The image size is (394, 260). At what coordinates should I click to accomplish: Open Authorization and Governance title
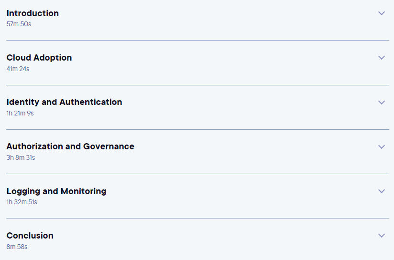pos(70,146)
